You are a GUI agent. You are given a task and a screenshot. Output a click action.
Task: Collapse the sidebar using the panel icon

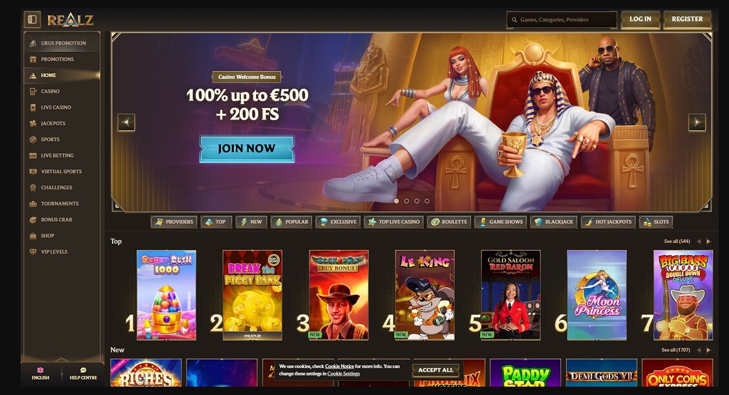(x=32, y=19)
